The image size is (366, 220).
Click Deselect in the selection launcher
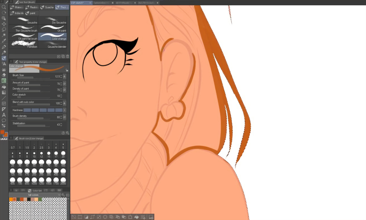point(74,217)
